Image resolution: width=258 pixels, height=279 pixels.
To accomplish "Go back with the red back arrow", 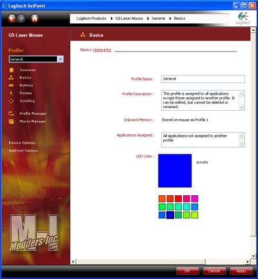I will pyautogui.click(x=12, y=19).
